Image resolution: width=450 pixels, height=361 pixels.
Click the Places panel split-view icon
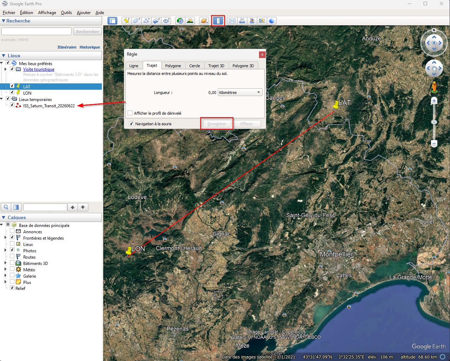point(16,207)
